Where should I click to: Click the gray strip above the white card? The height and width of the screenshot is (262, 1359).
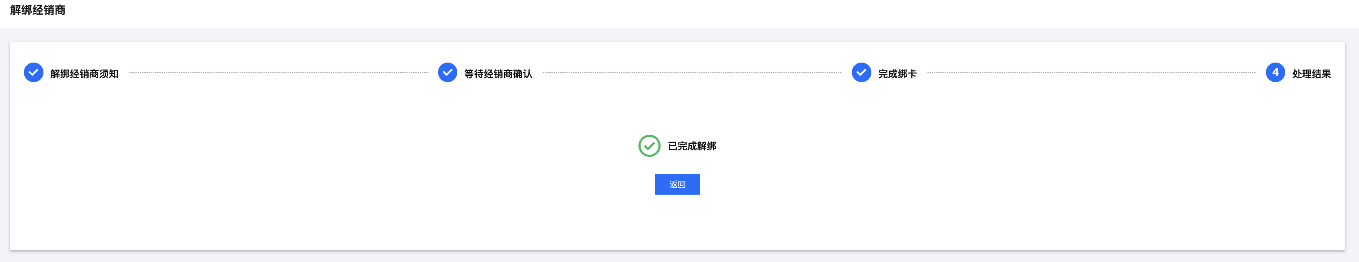680,35
